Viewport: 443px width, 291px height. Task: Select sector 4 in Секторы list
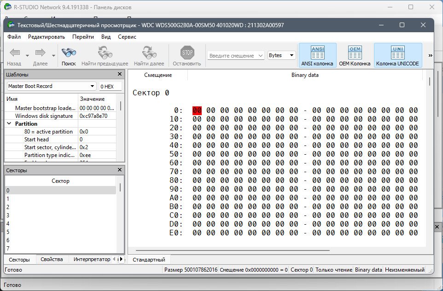coord(60,223)
